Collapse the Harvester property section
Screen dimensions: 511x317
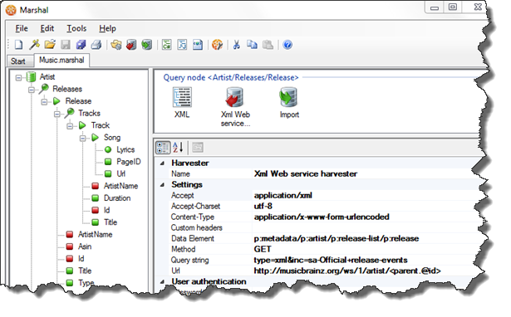[162, 163]
